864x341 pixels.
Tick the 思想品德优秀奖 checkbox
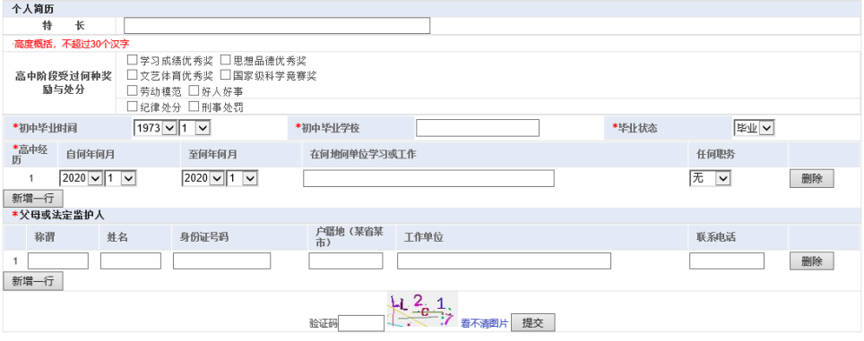(225, 59)
